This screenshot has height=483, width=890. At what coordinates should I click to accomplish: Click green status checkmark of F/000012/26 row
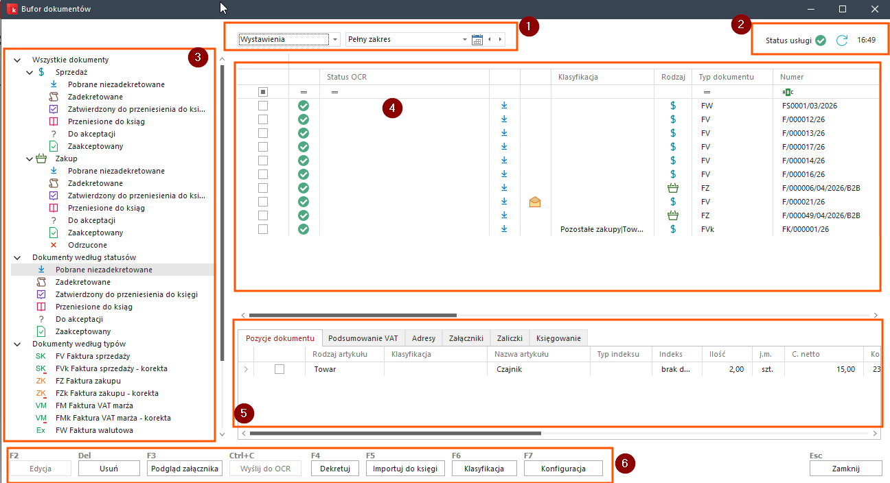[304, 119]
